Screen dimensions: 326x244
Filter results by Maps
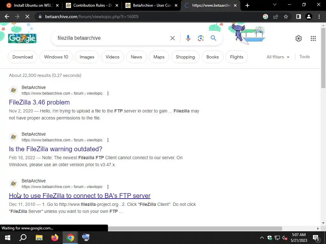click(x=159, y=57)
